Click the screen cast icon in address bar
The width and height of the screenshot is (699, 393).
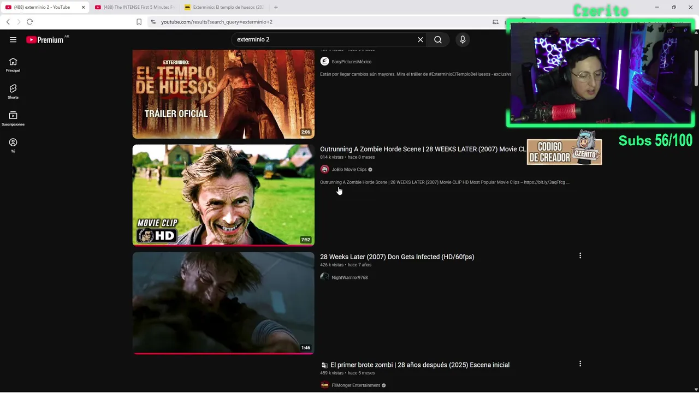coord(495,22)
